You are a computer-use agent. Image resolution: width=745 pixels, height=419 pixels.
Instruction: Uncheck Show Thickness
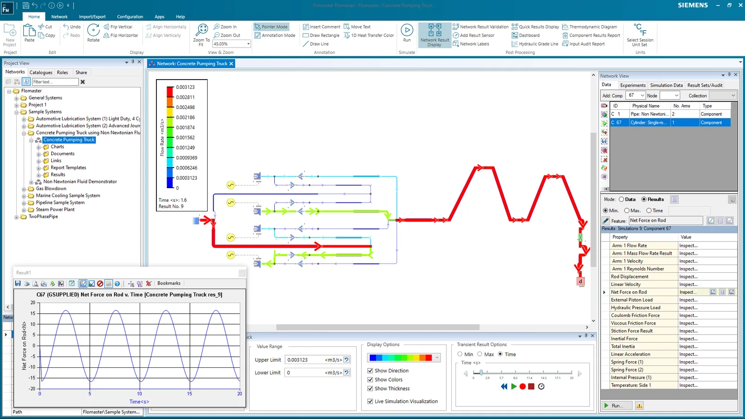[370, 388]
